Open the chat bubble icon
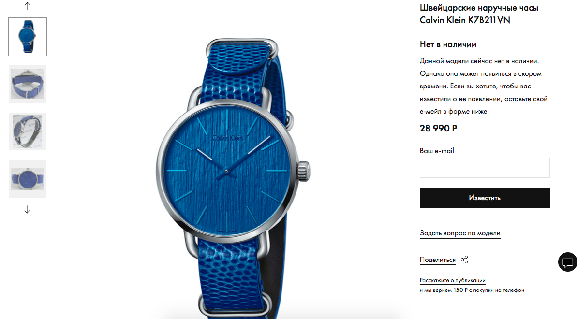 pyautogui.click(x=567, y=262)
